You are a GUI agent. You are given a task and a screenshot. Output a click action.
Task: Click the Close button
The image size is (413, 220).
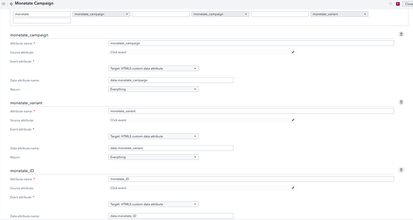408,4
